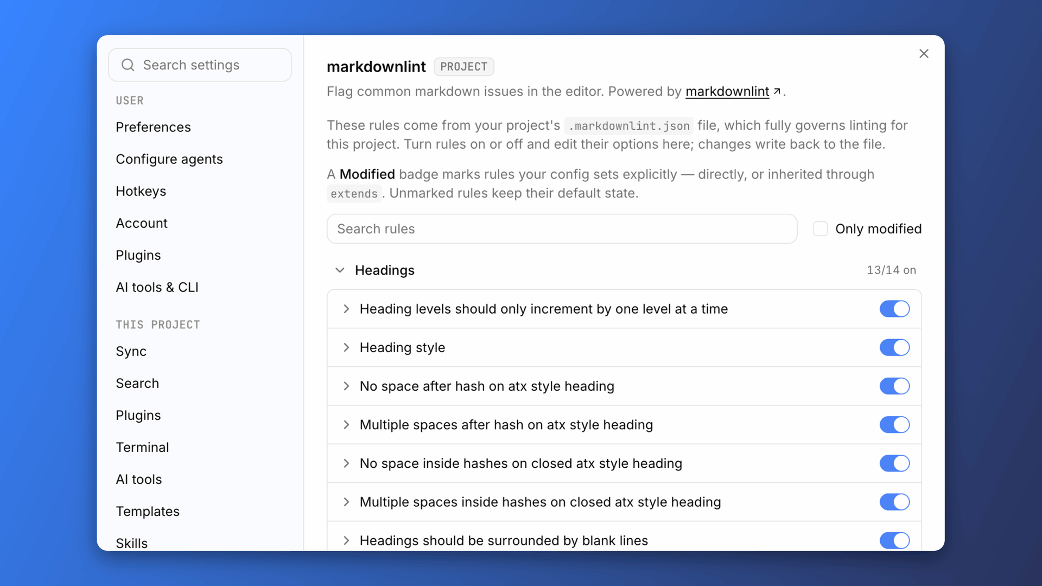This screenshot has height=586, width=1042.
Task: Expand the Heading style rule
Action: [346, 348]
